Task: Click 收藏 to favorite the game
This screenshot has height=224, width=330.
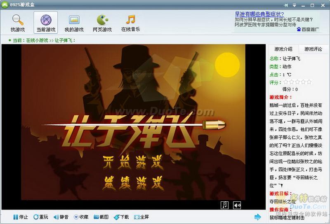Action: [81, 217]
